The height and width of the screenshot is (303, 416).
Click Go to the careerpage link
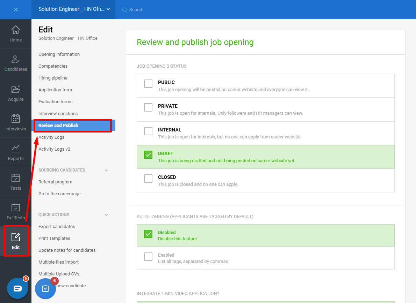[x=59, y=194]
